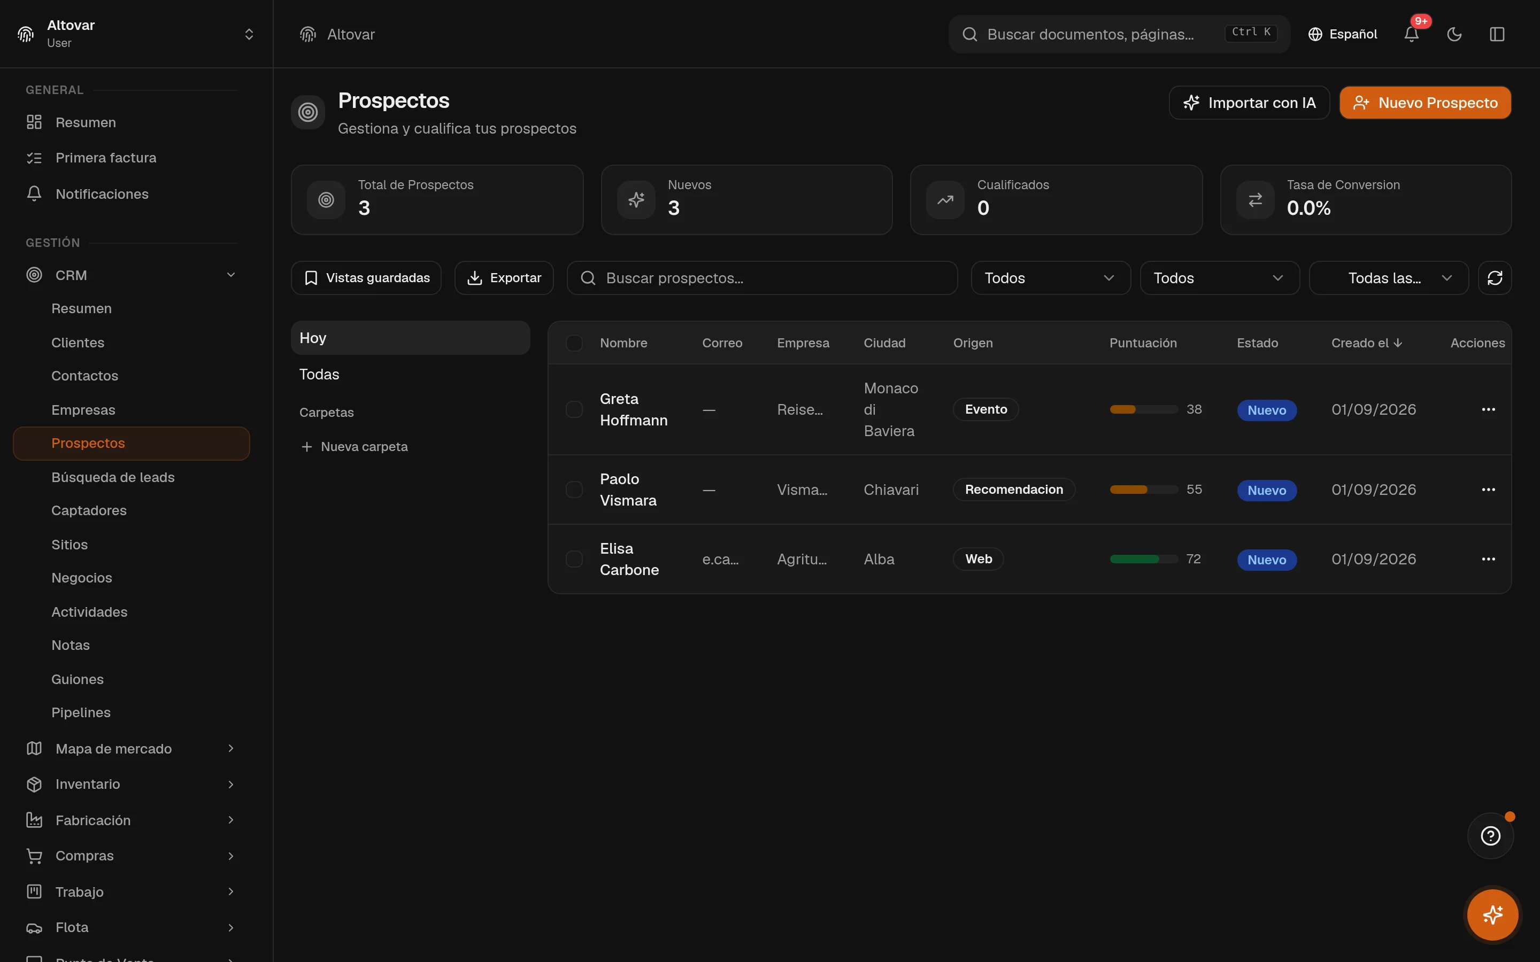Image resolution: width=1540 pixels, height=962 pixels.
Task: Open actions menu for Paolo Vismara
Action: coord(1488,489)
